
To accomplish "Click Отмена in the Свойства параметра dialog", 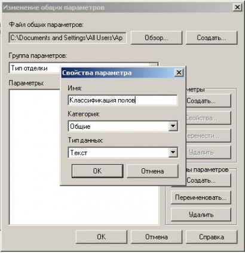I will pos(152,171).
